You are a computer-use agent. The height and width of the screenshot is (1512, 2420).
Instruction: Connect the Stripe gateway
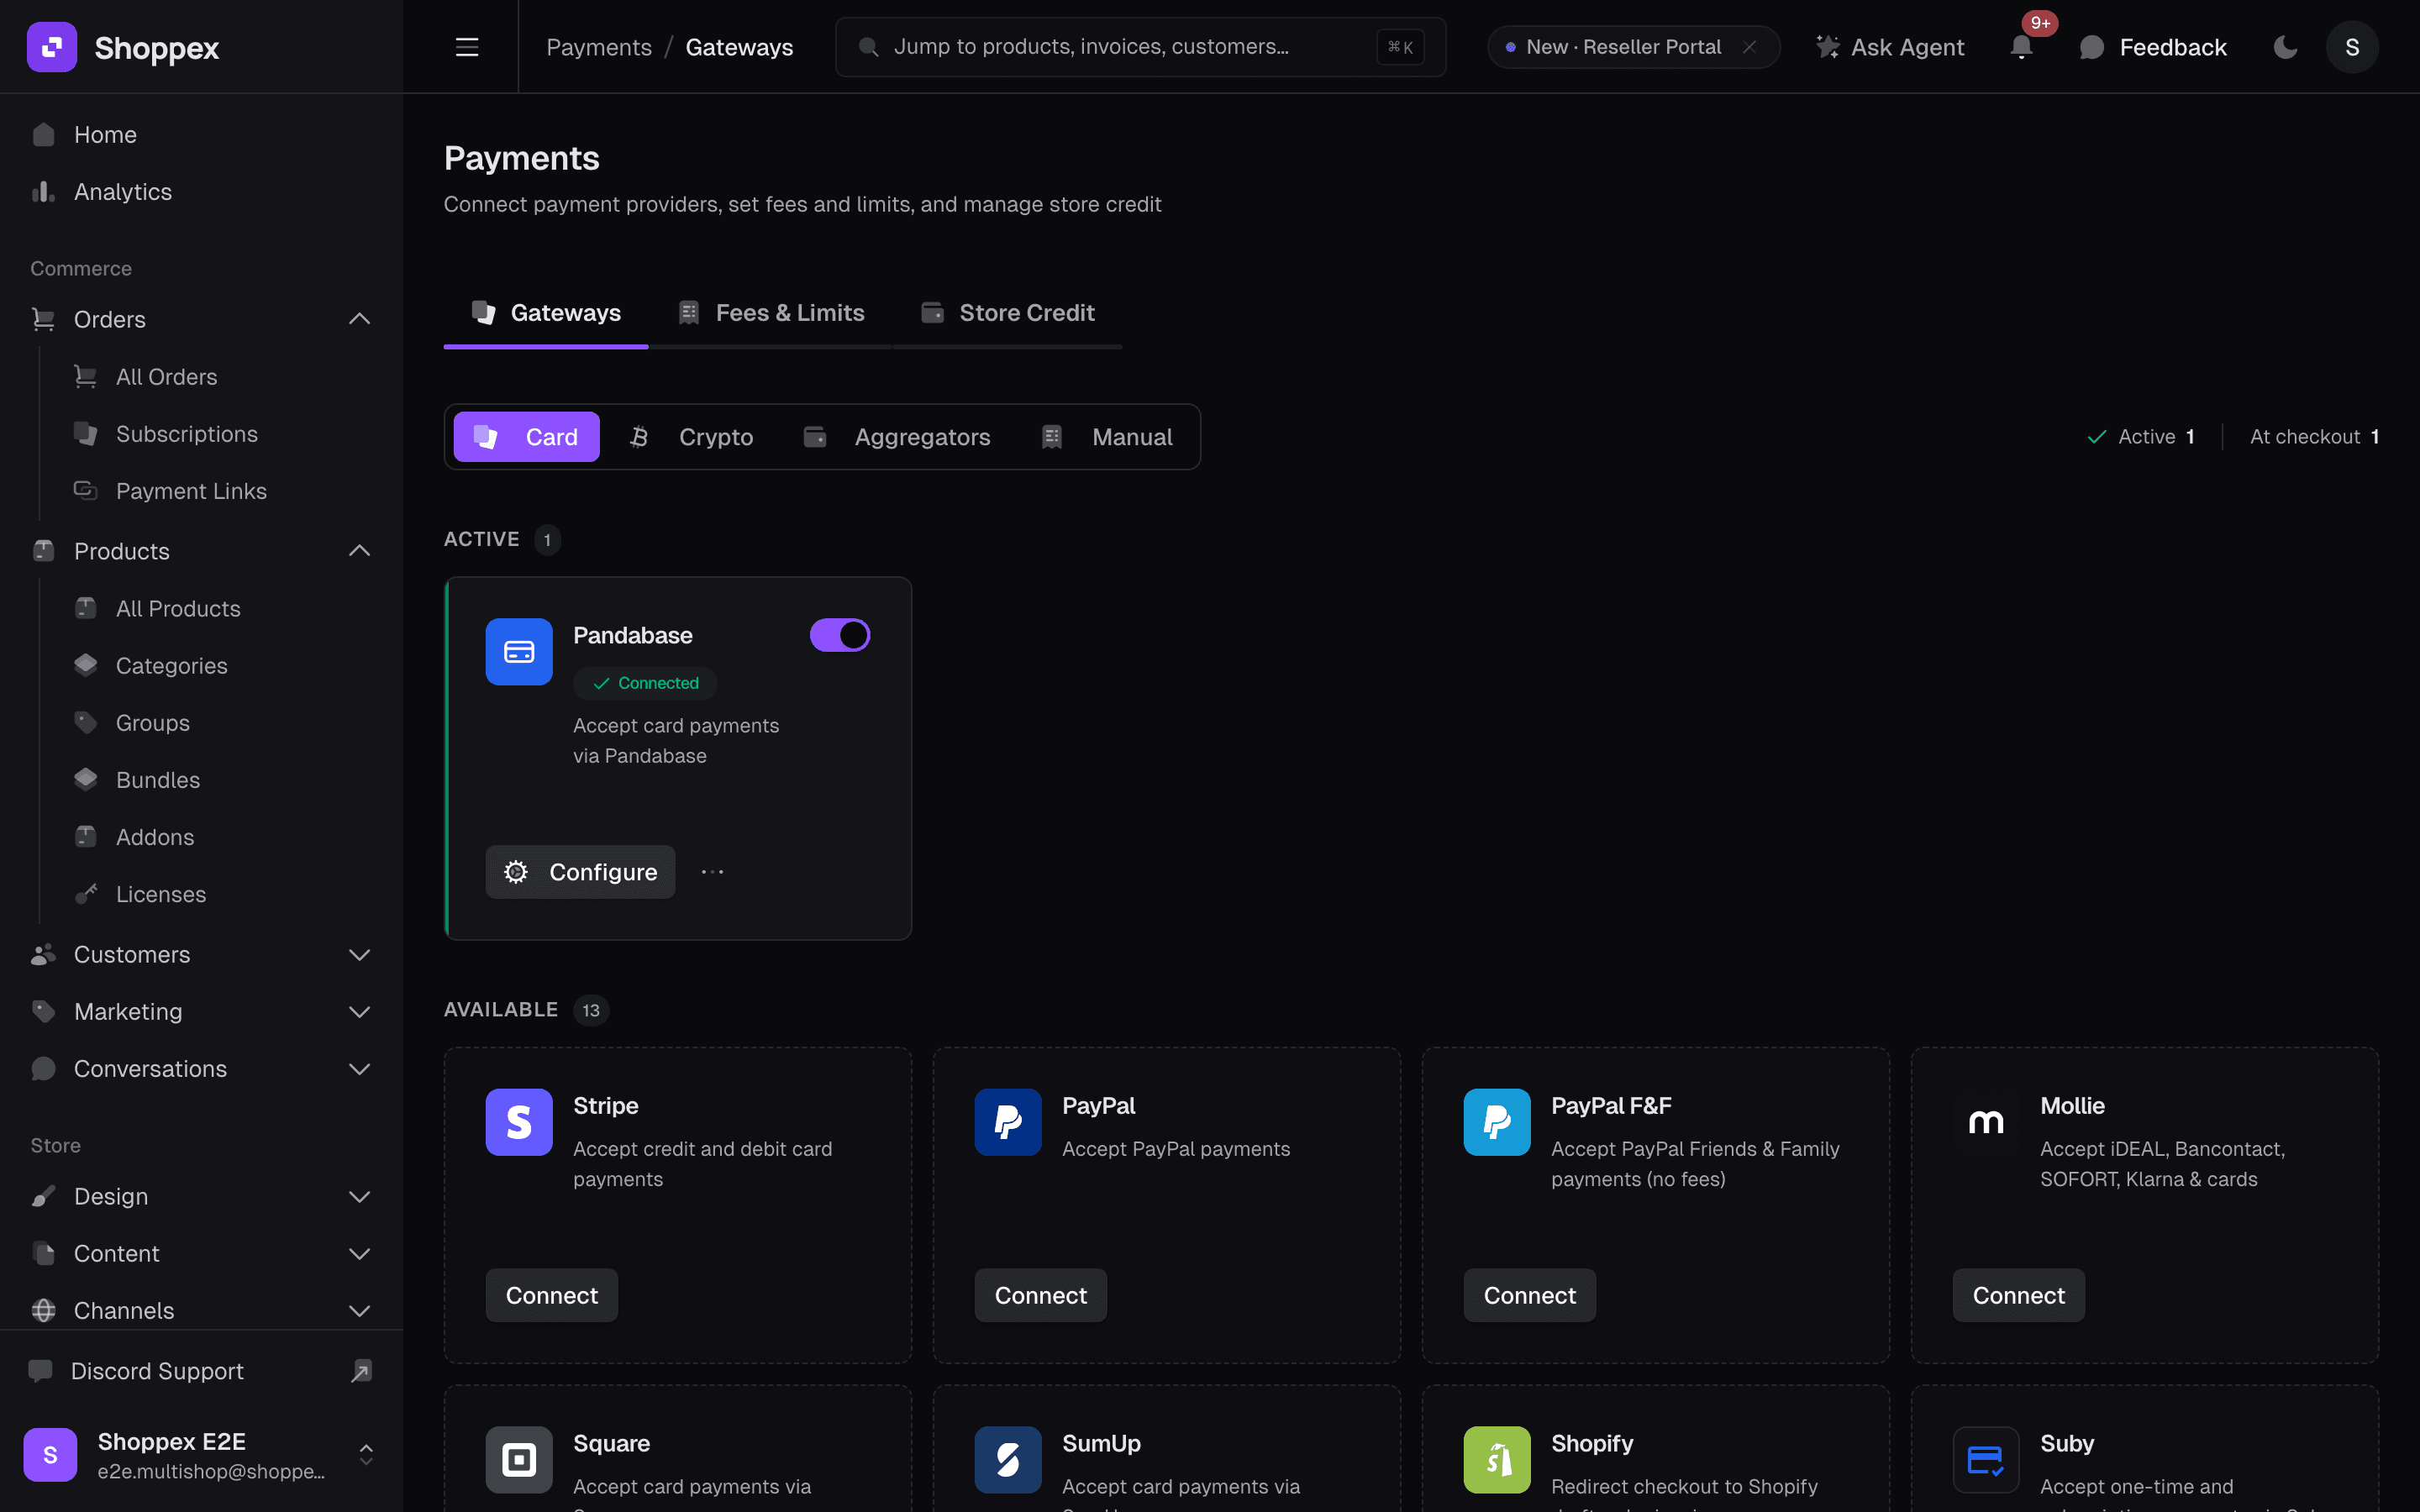pyautogui.click(x=552, y=1295)
